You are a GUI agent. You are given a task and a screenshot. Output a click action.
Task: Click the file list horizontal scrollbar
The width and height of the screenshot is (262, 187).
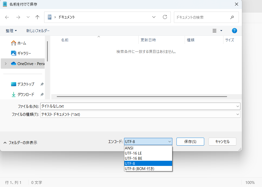(142, 96)
